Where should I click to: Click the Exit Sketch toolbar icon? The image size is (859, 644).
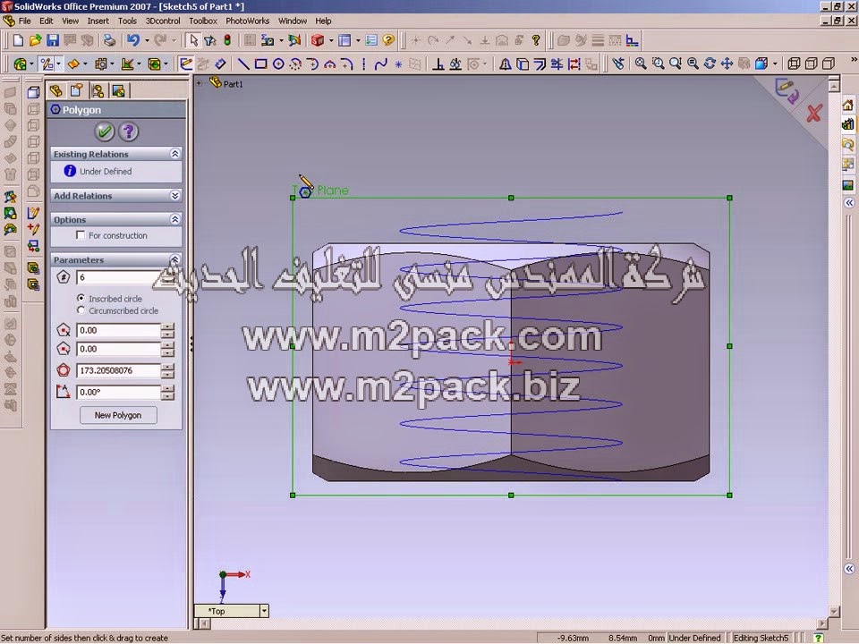coord(186,64)
